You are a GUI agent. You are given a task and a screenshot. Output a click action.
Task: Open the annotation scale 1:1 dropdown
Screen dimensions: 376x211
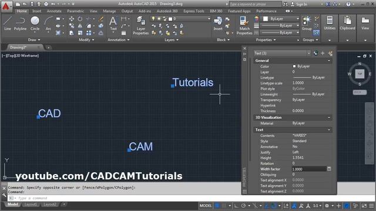(x=317, y=206)
